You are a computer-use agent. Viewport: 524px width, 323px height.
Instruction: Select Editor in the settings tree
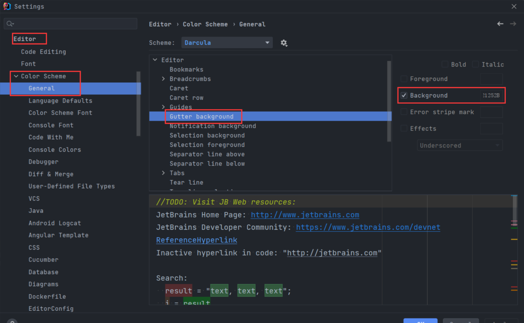tap(25, 39)
